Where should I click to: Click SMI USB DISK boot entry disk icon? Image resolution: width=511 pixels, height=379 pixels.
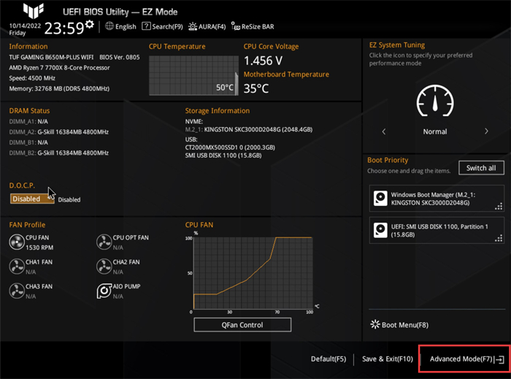[x=380, y=231]
